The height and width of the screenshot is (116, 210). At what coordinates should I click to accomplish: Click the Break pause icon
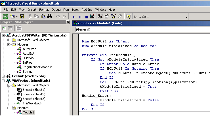click(80, 17)
